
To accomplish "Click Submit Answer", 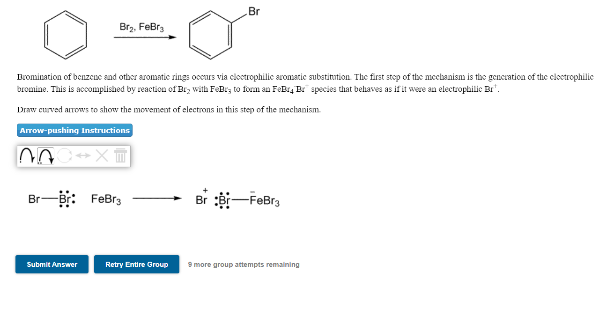I will pos(52,264).
